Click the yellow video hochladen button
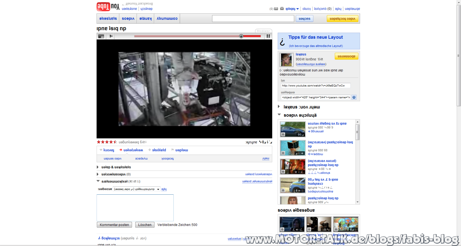 click(343, 18)
